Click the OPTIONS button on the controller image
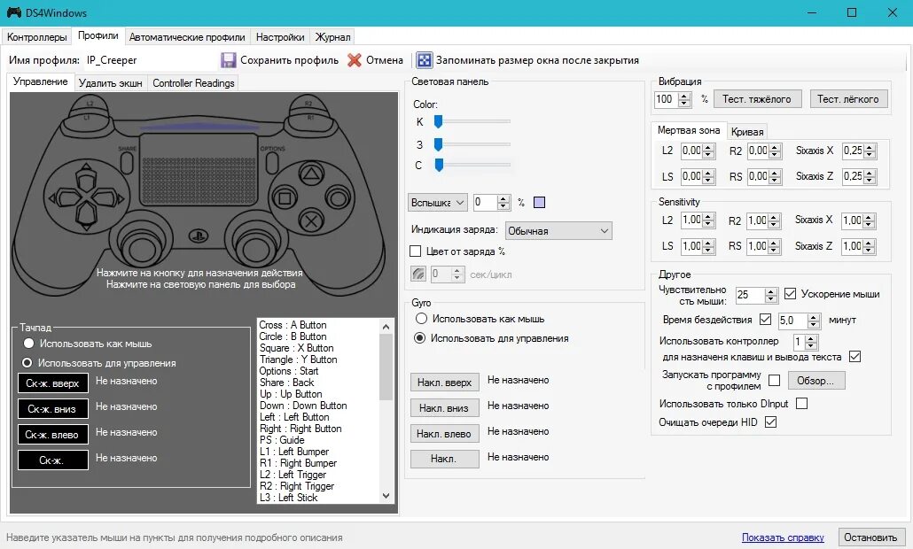The height and width of the screenshot is (549, 913). tap(272, 162)
